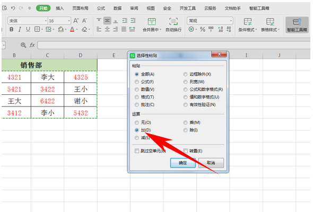Click the increase decimal places icon

click(220, 29)
